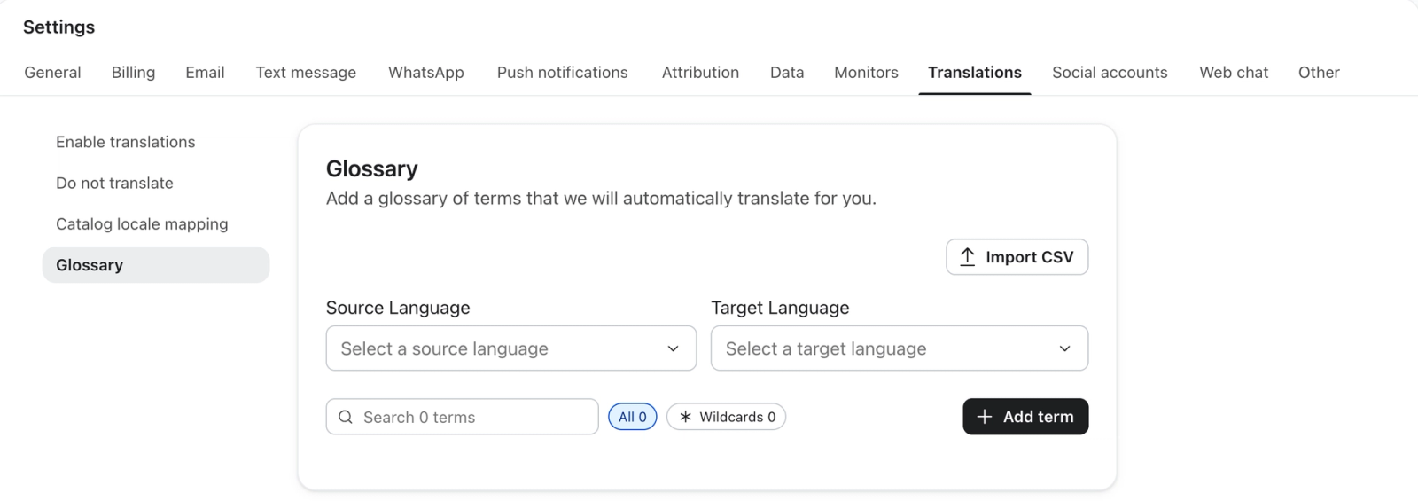
Task: Click the plus icon on Add term
Action: click(x=984, y=417)
